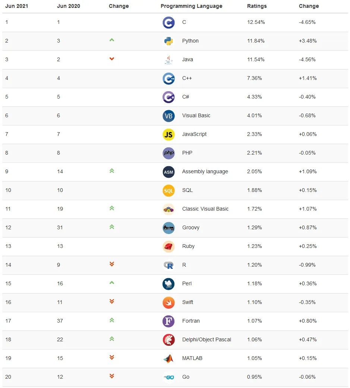Click the Groovy language name

point(191,227)
